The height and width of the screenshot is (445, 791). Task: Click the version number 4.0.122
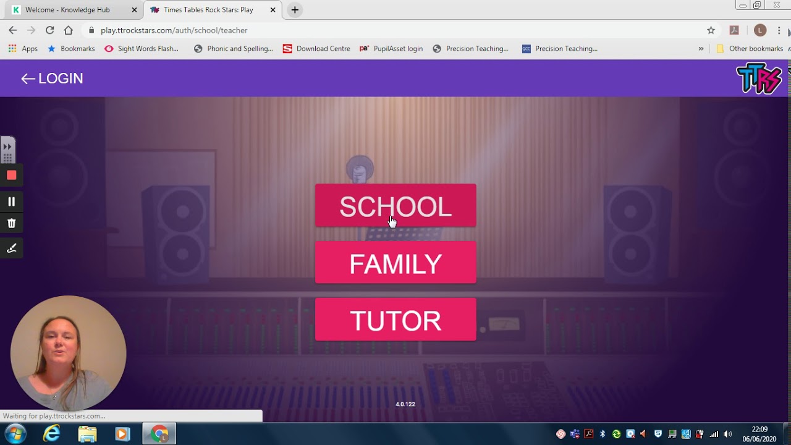coord(405,404)
